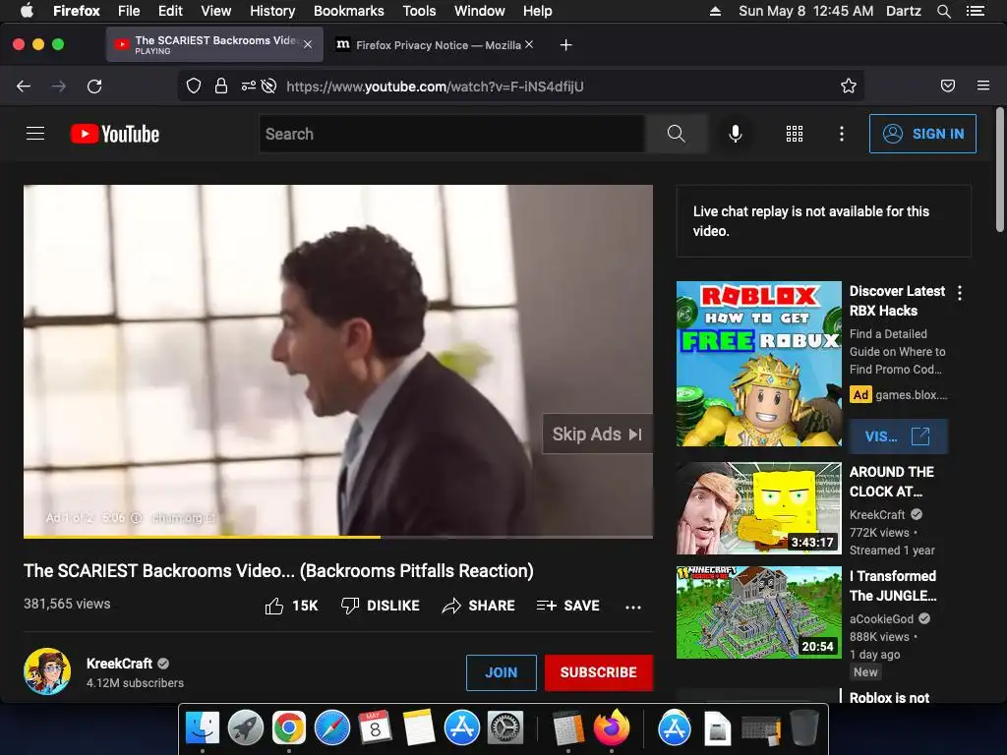Save video to a playlist
This screenshot has height=755, width=1007.
pyautogui.click(x=568, y=606)
